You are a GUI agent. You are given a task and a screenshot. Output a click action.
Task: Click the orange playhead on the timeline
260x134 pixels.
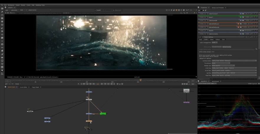[x=140, y=80]
